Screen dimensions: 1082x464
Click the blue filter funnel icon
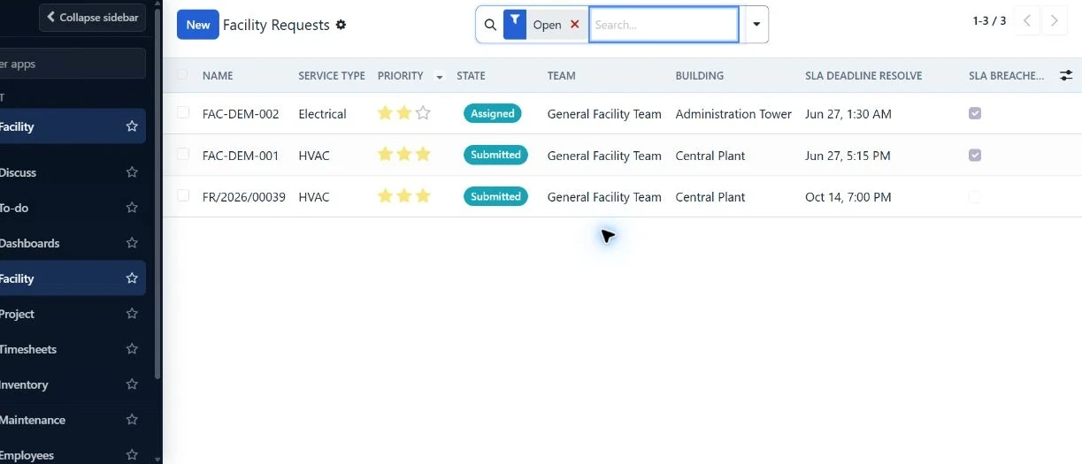coord(515,25)
